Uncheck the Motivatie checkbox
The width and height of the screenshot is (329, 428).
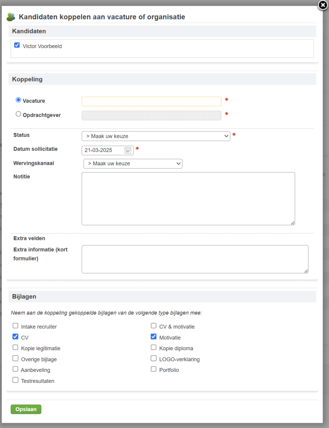[154, 336]
